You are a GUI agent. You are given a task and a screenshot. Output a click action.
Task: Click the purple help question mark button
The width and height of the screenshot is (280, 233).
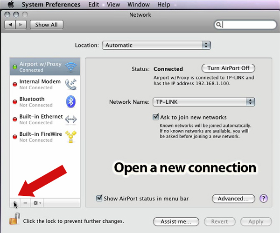tap(264, 199)
